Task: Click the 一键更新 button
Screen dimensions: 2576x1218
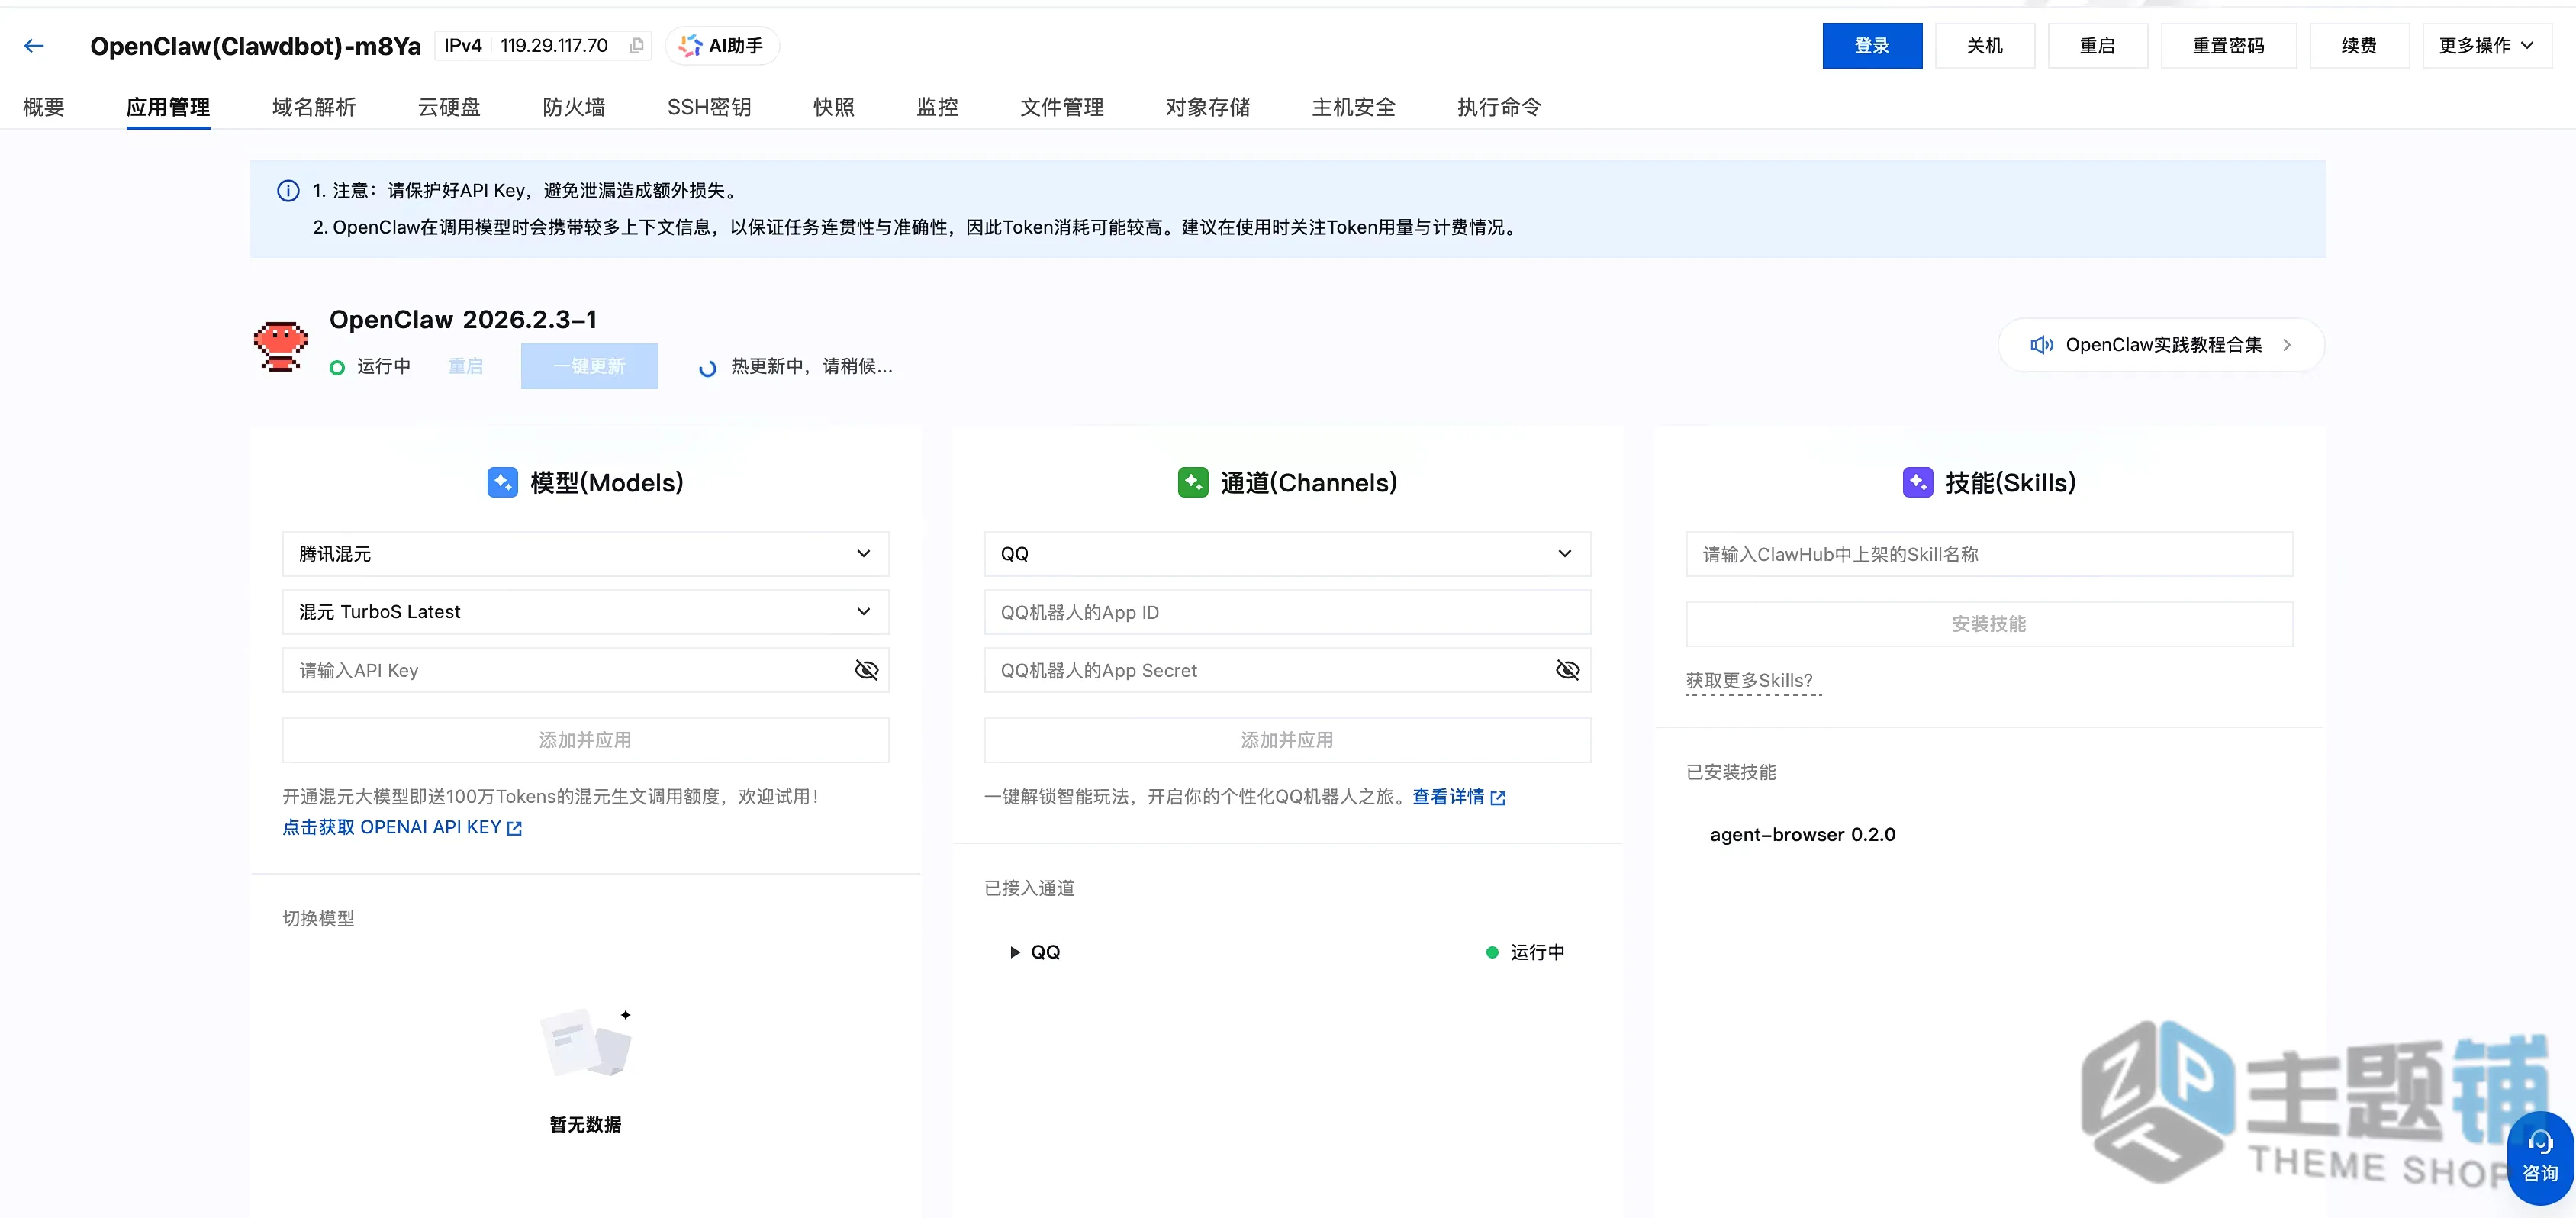Action: pyautogui.click(x=589, y=366)
